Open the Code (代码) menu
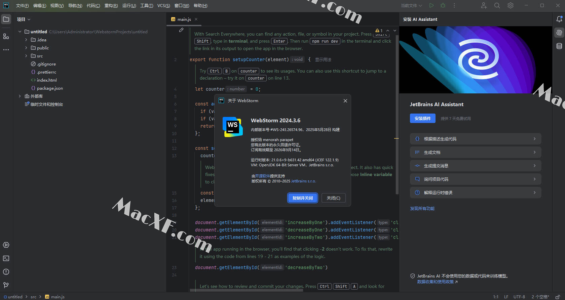The image size is (565, 300). 93,5
